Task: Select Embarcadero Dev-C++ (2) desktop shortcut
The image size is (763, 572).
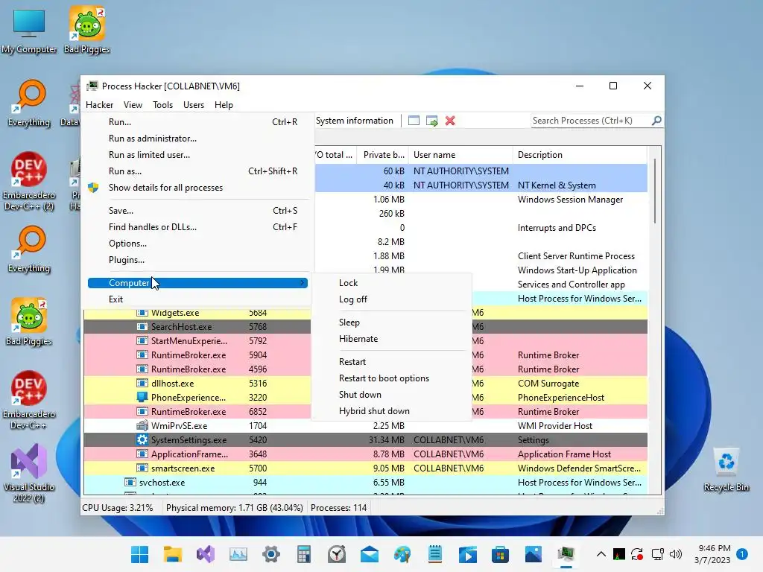Action: pos(29,181)
